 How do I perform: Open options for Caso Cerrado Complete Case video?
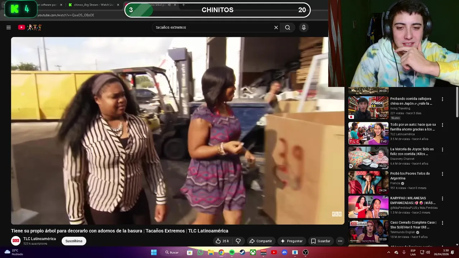pyautogui.click(x=442, y=223)
